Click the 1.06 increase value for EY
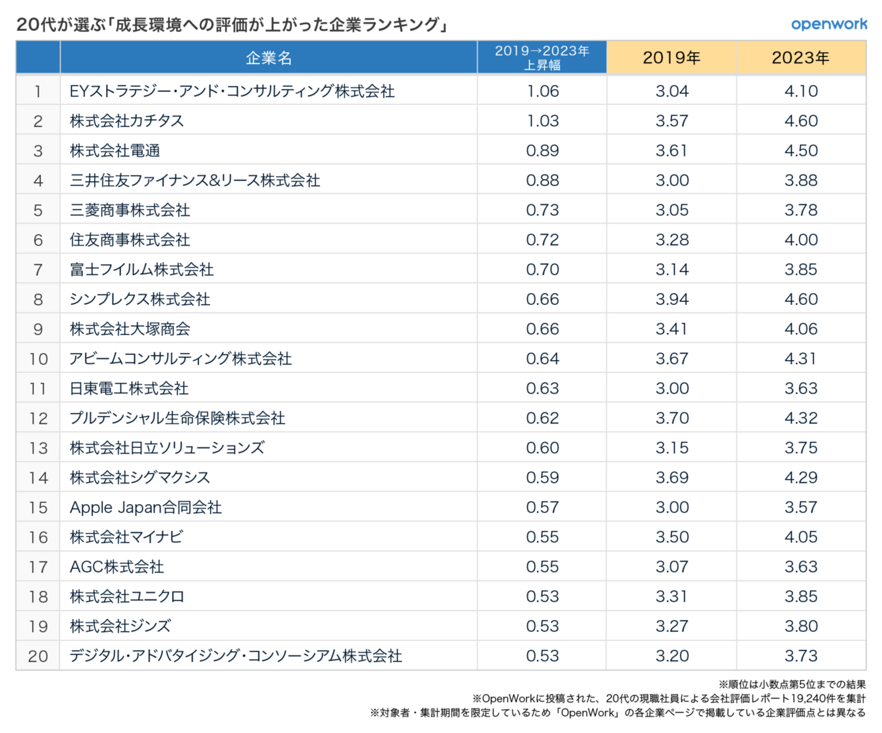This screenshot has width=882, height=733. [x=542, y=91]
